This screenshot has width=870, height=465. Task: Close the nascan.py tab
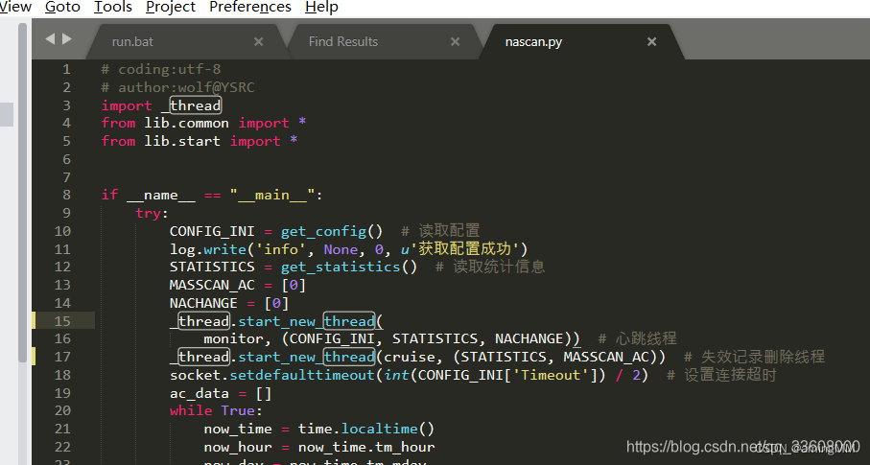click(x=652, y=41)
